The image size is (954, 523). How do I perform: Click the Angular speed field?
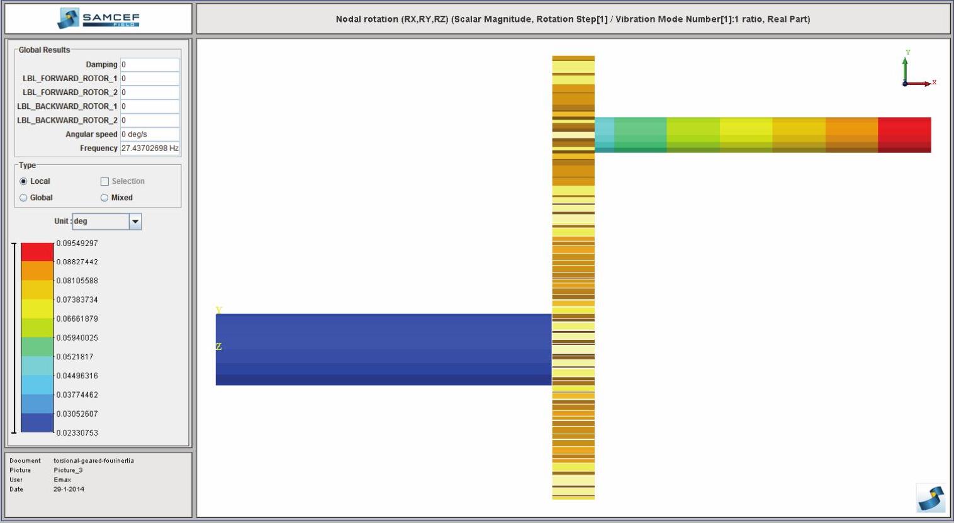click(150, 135)
